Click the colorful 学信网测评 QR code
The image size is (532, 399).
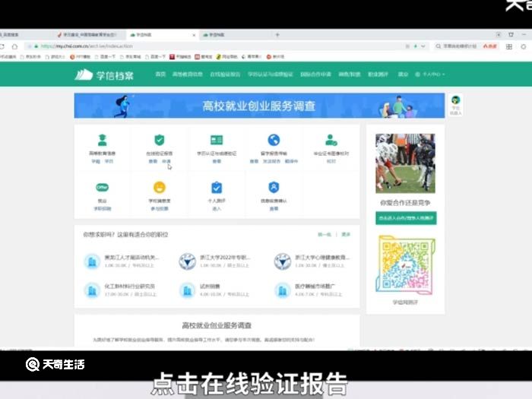click(405, 264)
